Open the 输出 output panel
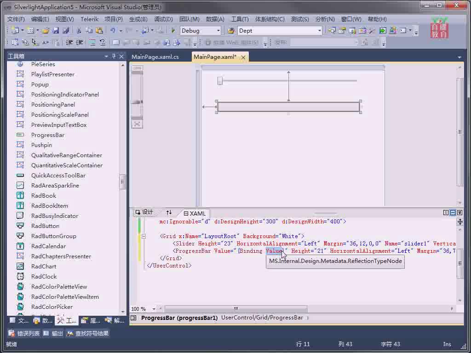This screenshot has width=471, height=353. [x=53, y=334]
